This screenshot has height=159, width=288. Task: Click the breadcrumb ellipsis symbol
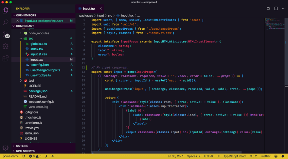tap(138, 16)
